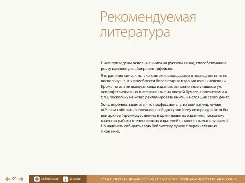This screenshot has height=183, width=245.
Task: Go to previous page with left arrow
Action: click(8, 179)
